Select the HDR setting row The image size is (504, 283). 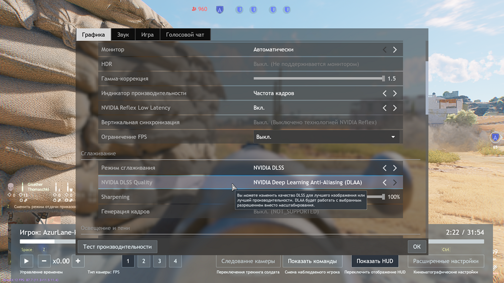[x=250, y=64]
